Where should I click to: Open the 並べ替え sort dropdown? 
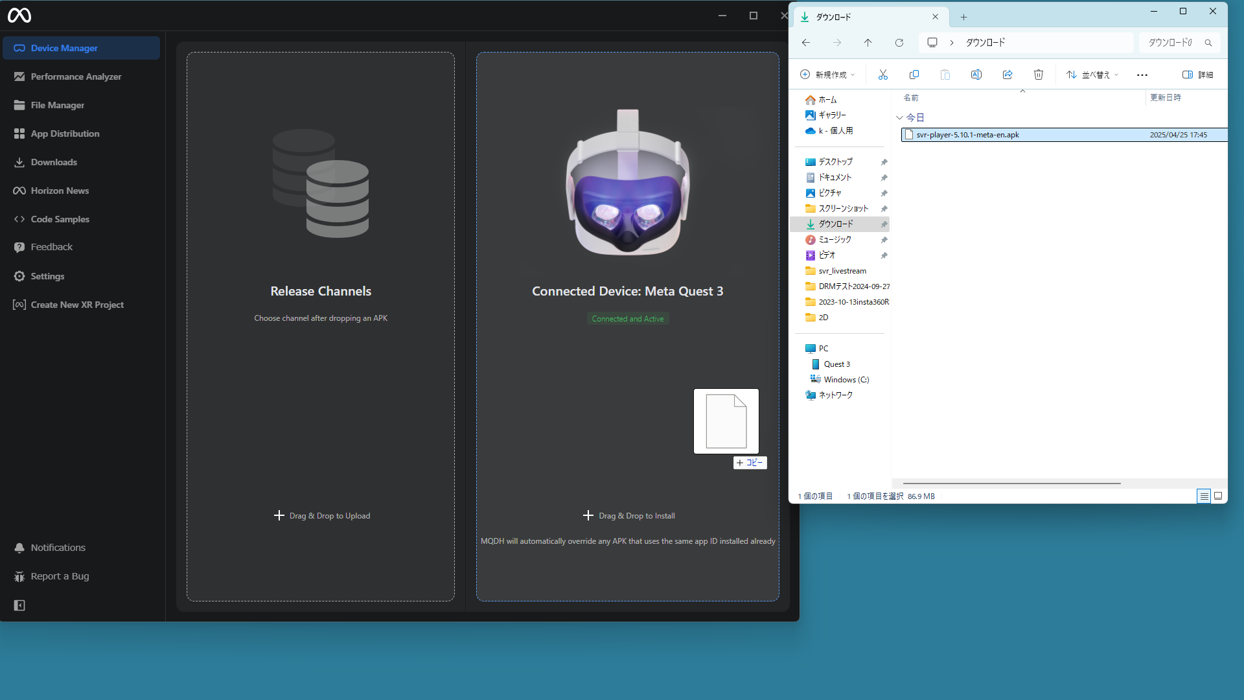pyautogui.click(x=1093, y=75)
